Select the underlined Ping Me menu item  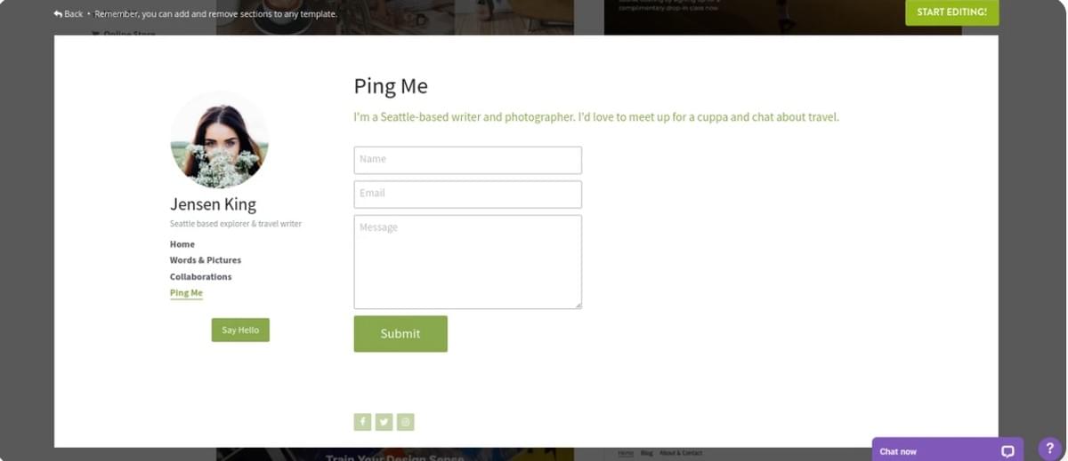(x=186, y=293)
